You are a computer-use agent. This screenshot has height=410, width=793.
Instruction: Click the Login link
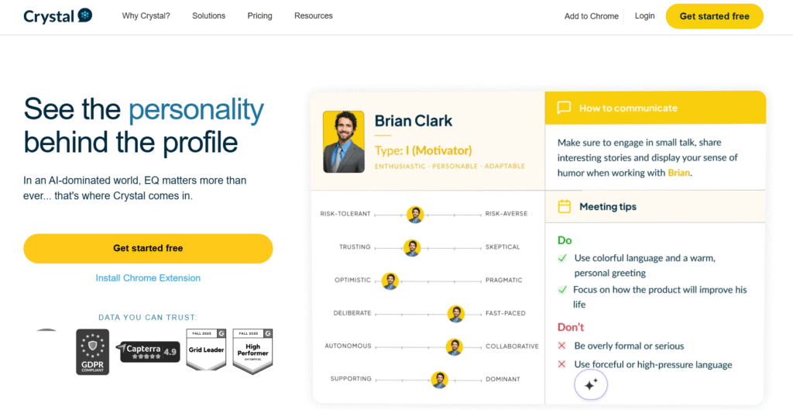pyautogui.click(x=645, y=16)
